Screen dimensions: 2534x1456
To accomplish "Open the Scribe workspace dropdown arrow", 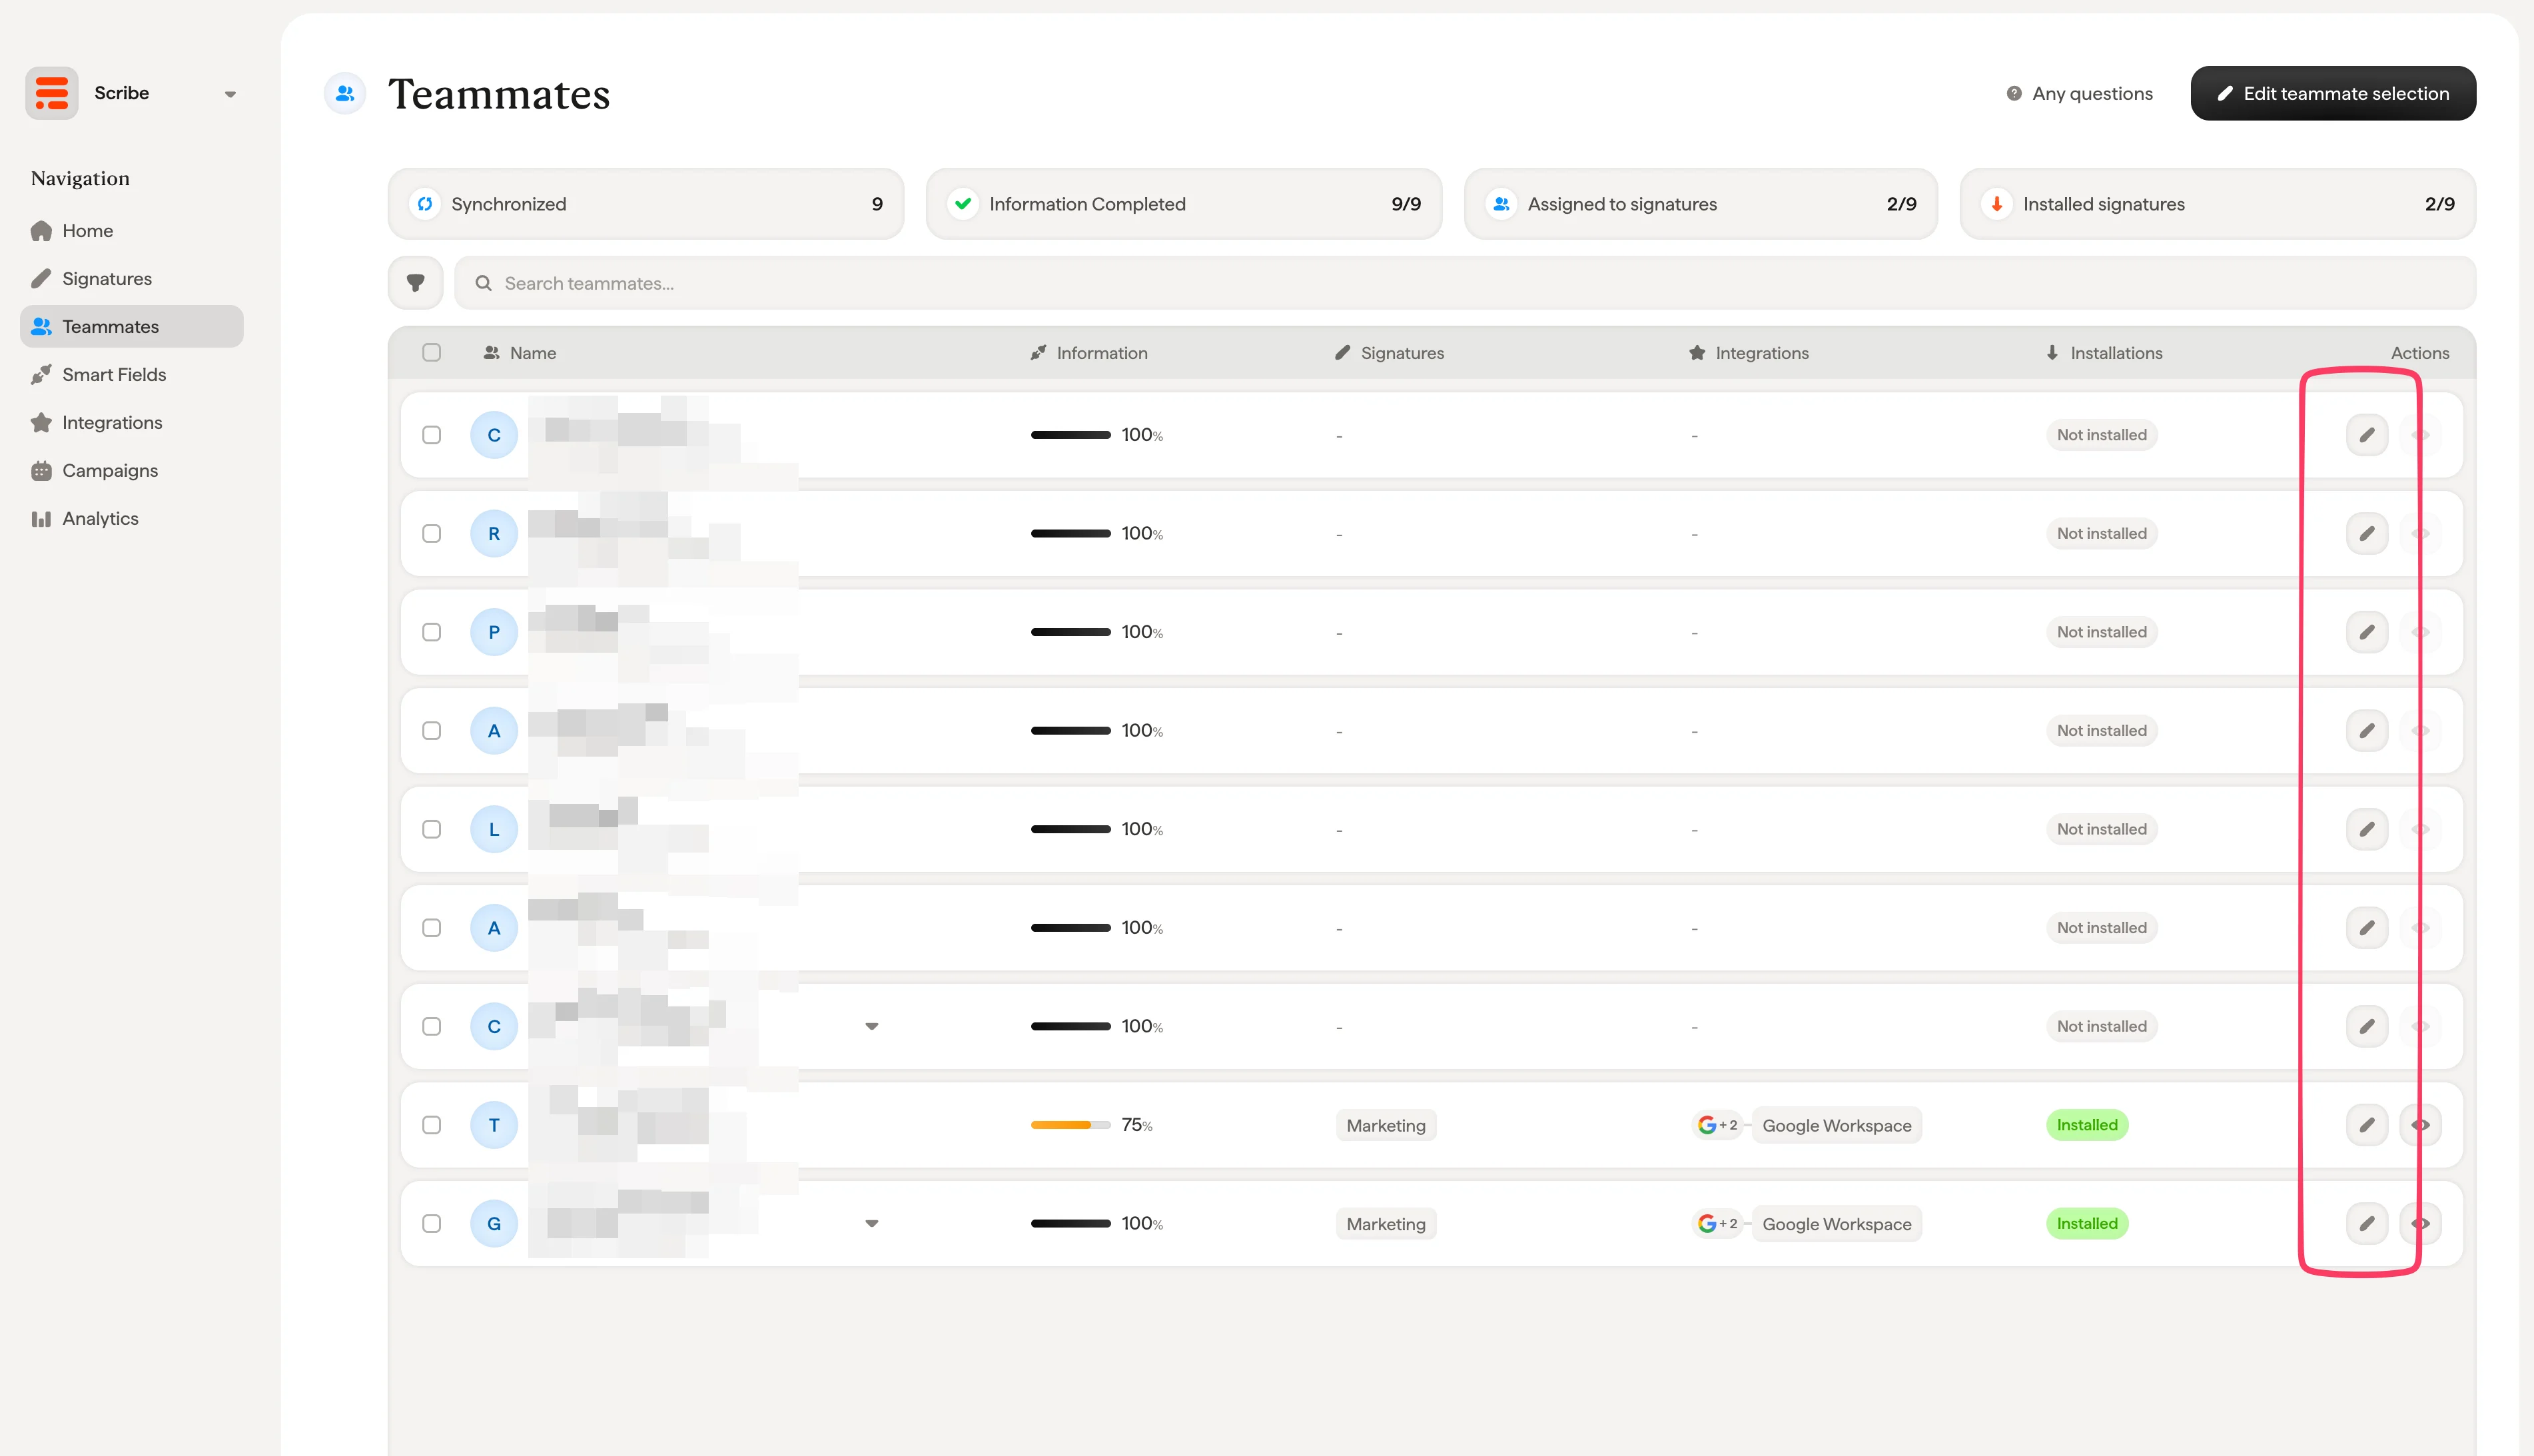I will 230,94.
